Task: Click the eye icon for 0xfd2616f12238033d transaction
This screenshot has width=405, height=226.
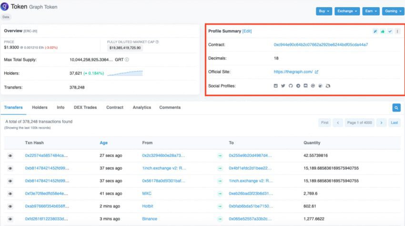Action: (x=10, y=219)
